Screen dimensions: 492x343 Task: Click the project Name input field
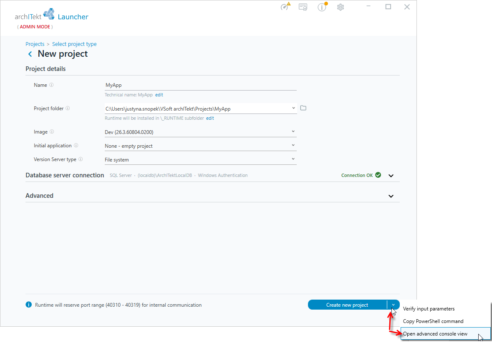click(x=200, y=85)
